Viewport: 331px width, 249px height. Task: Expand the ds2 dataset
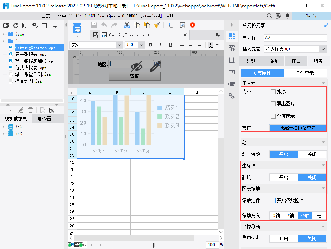click(3, 133)
